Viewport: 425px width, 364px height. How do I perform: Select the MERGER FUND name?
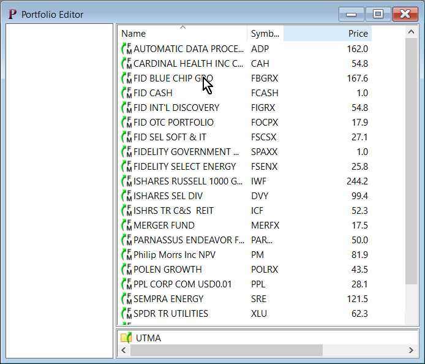(164, 225)
